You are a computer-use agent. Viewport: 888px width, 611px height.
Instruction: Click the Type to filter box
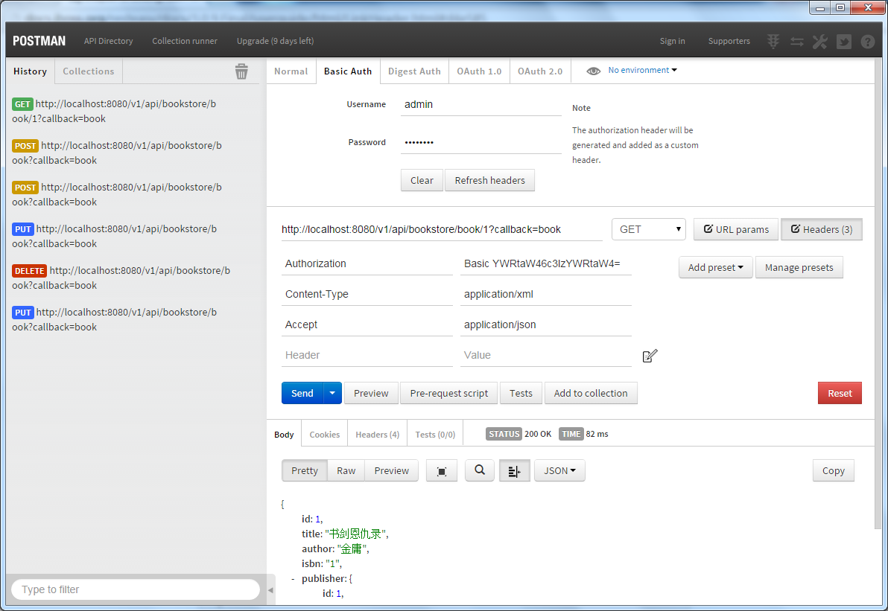tap(136, 589)
